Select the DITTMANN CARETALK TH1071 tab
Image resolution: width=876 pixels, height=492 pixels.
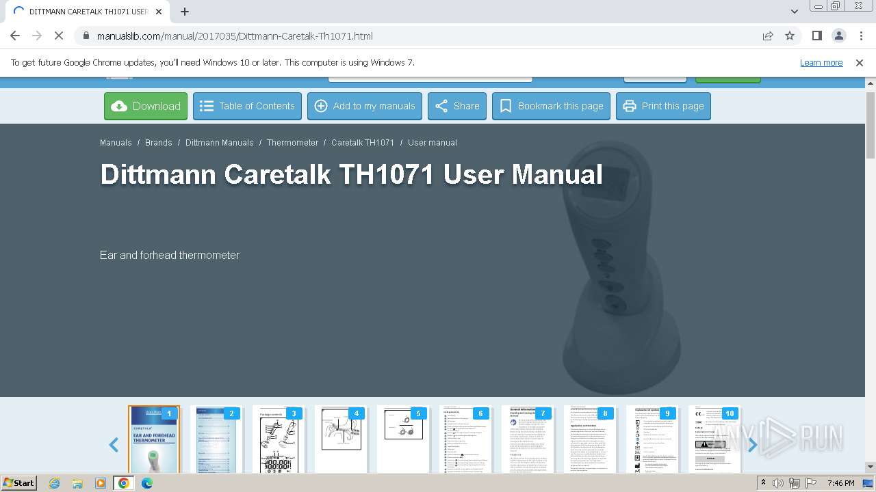pyautogui.click(x=88, y=12)
